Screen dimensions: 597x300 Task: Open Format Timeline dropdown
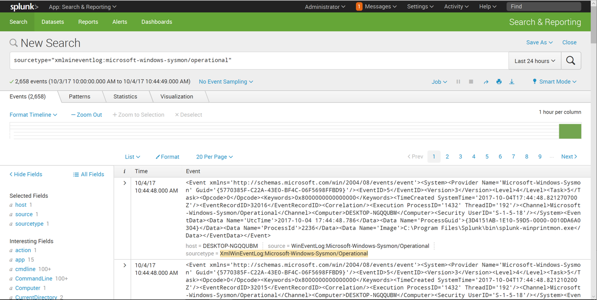click(x=33, y=115)
